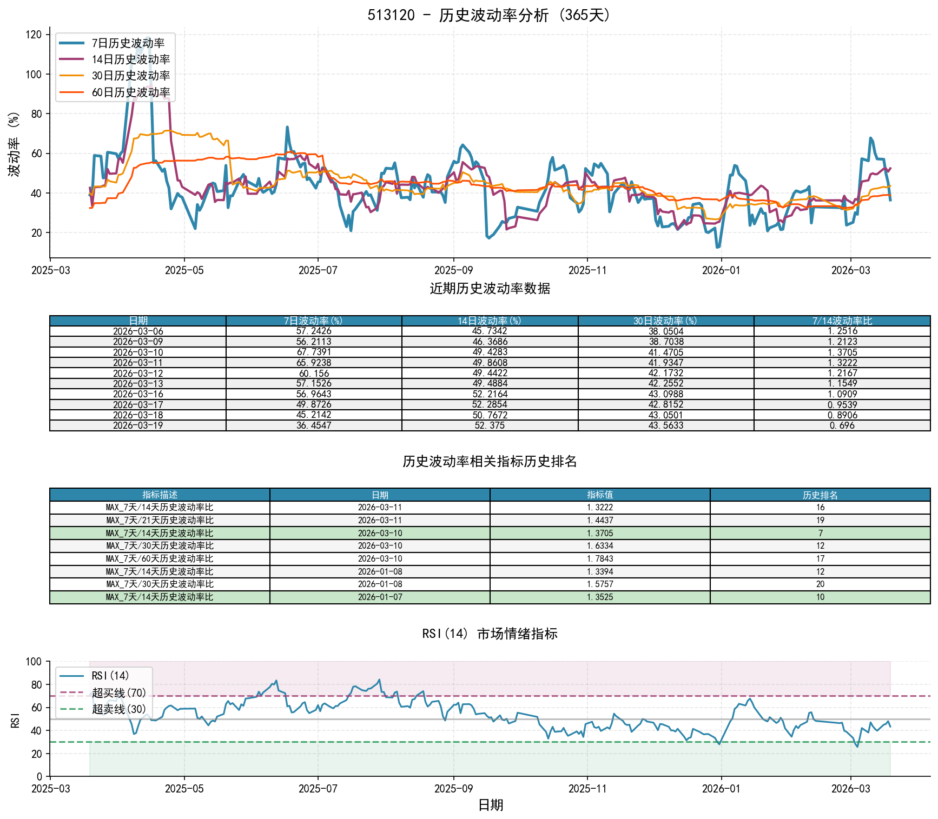The image size is (938, 819).
Task: Click the 历史排名 column header
Action: 820,495
